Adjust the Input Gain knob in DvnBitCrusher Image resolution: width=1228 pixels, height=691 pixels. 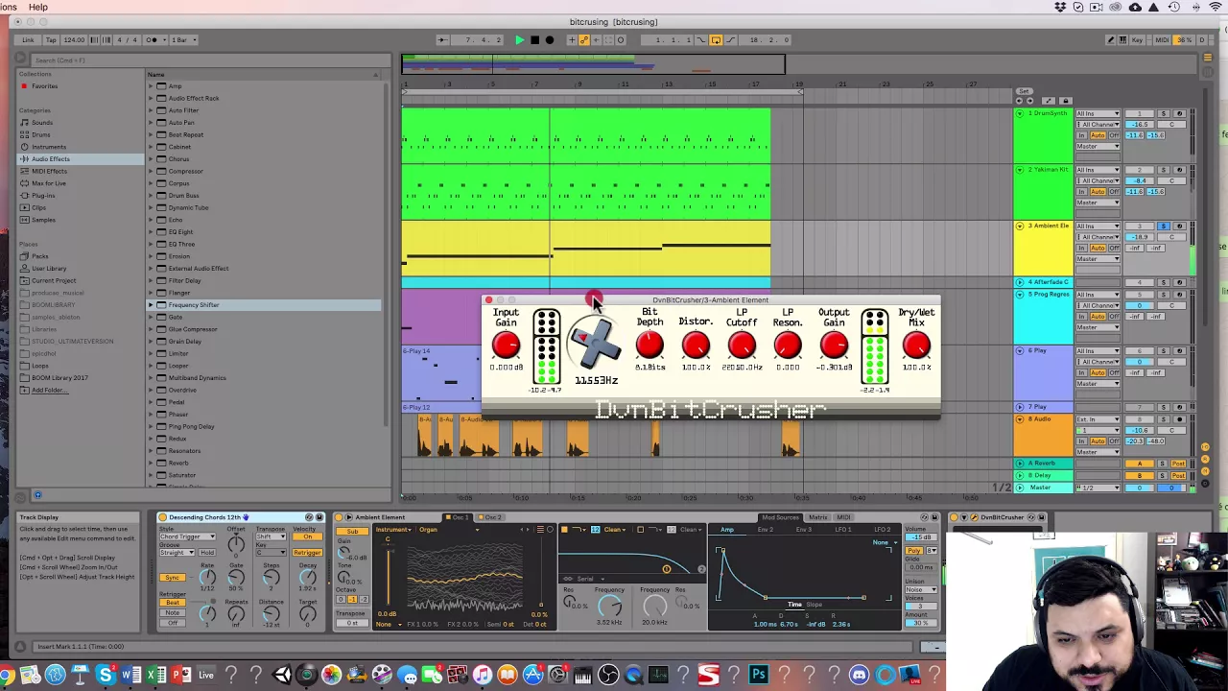[506, 345]
